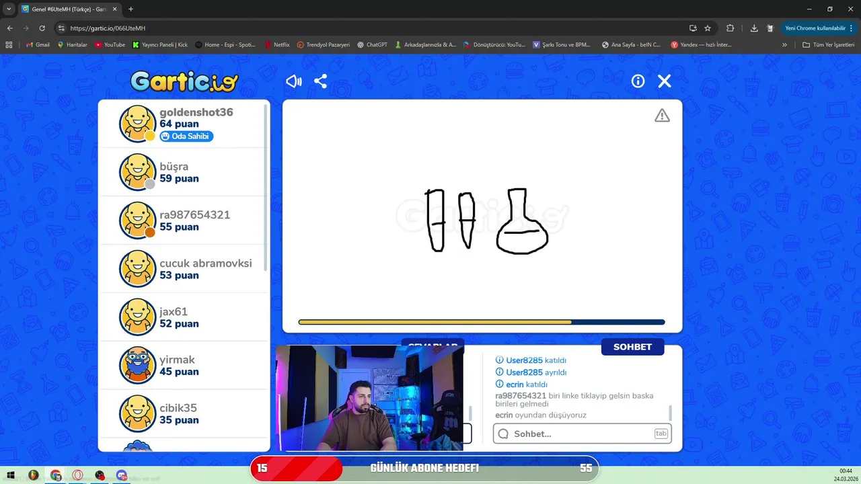Select ra987654321's avatar in player list
The width and height of the screenshot is (861, 484).
(138, 220)
